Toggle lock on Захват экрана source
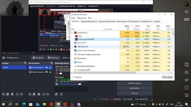This screenshot has width=191, height=107. tap(50, 72)
